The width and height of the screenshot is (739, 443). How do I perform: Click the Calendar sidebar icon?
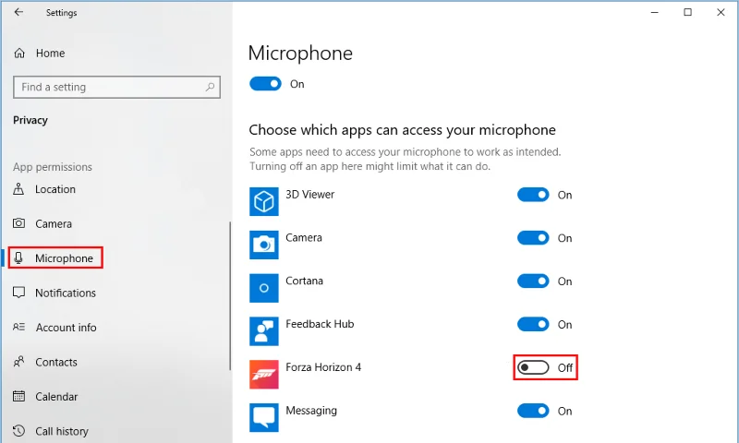[18, 396]
